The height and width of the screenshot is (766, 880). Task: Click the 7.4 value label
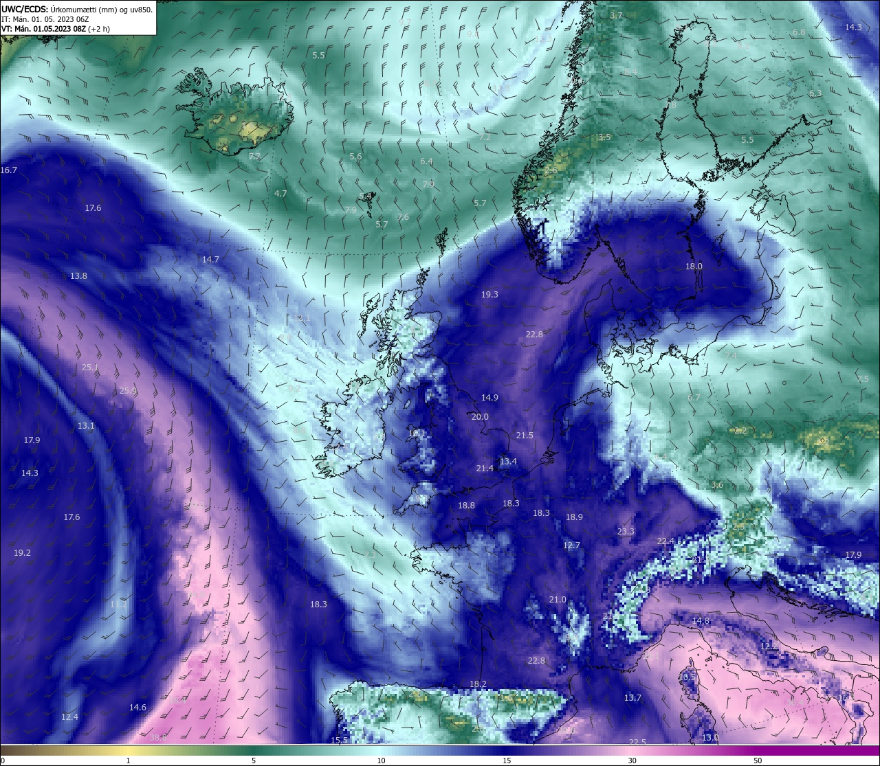coord(731,355)
